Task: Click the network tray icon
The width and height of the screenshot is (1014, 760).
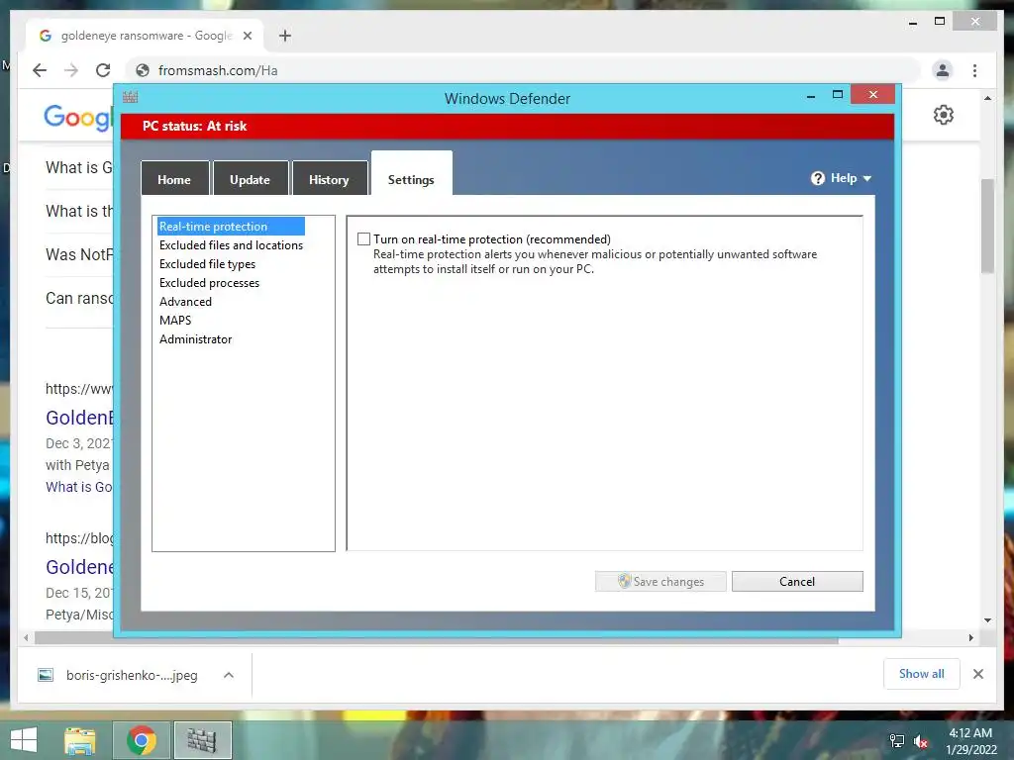Action: (x=896, y=741)
